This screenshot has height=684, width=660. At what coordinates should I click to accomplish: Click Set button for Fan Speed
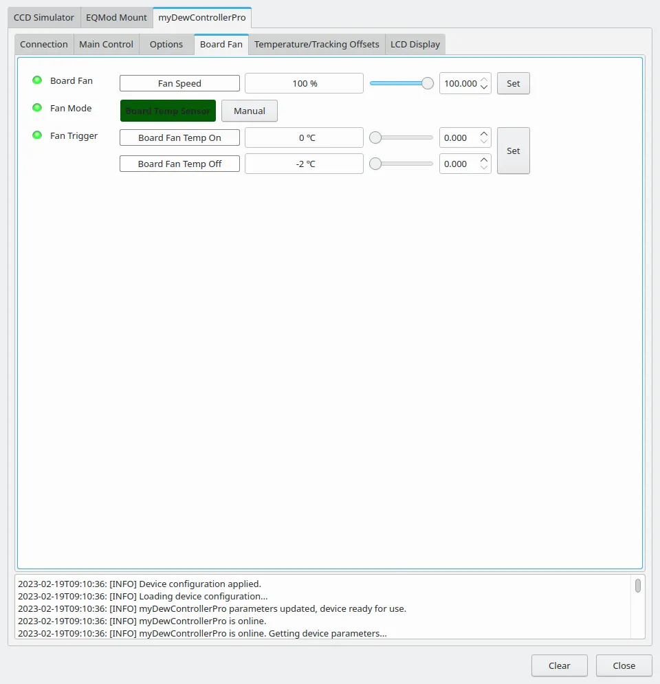514,83
